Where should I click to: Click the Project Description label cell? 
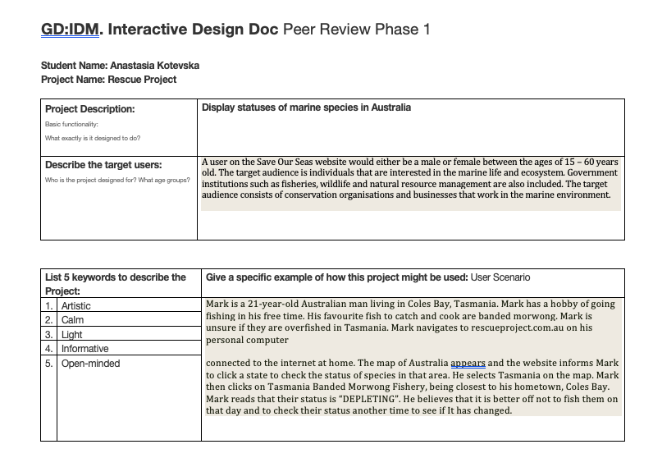[x=90, y=109]
